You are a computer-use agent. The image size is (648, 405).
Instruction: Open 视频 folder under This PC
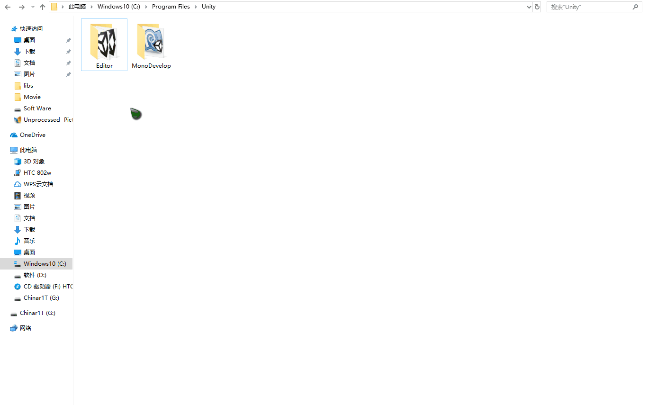tap(29, 196)
